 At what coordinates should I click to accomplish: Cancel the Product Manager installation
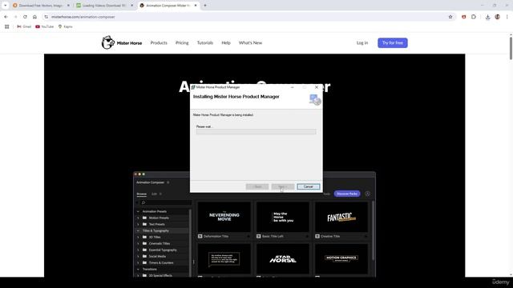(x=309, y=186)
